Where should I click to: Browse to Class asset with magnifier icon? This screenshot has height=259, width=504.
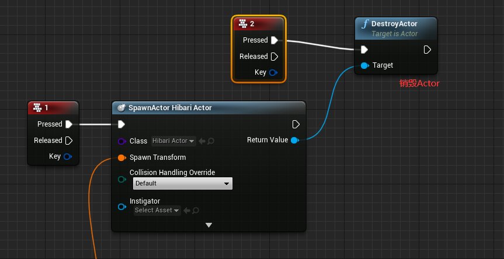click(211, 141)
